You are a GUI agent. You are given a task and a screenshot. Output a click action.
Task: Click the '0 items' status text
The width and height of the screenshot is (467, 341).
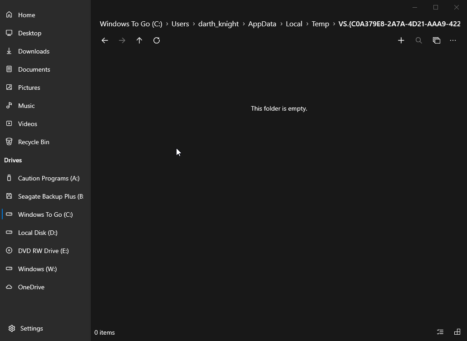tap(104, 332)
